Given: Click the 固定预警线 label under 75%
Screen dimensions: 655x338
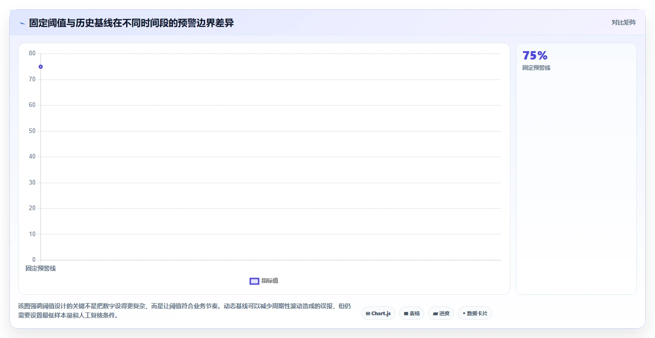Looking at the screenshot, I should click(x=536, y=68).
